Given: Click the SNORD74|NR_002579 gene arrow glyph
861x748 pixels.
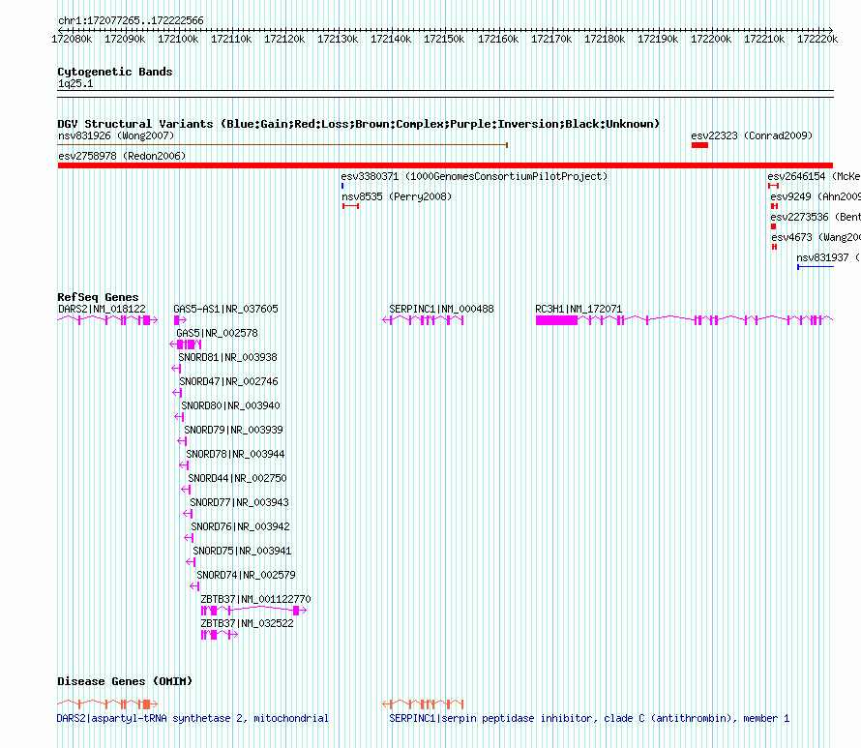Looking at the screenshot, I should tap(194, 586).
